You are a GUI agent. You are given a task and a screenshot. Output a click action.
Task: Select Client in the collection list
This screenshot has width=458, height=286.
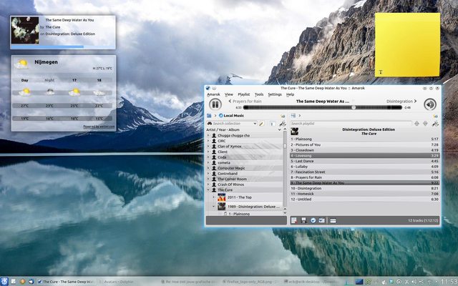244,152
